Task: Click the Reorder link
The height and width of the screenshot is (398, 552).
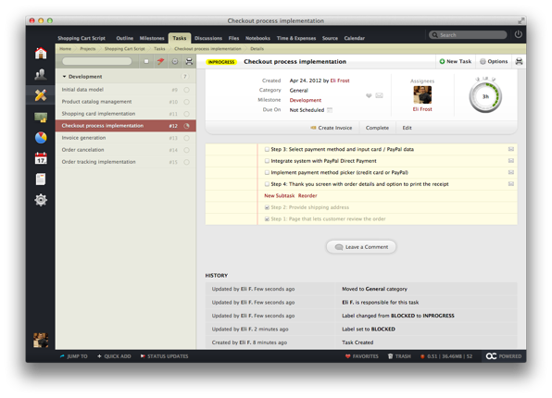Action: tap(307, 195)
